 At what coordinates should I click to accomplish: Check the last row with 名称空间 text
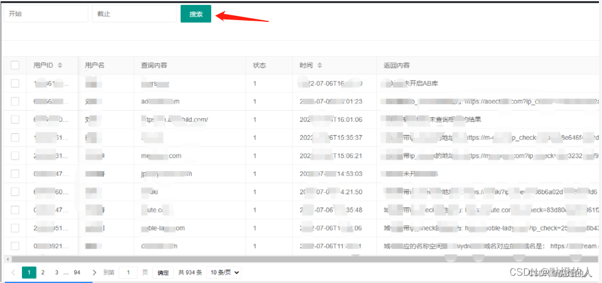15,246
